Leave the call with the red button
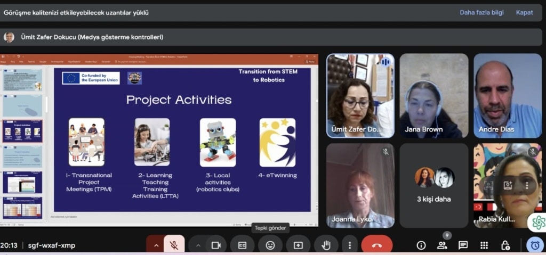The height and width of the screenshot is (255, 546). click(377, 245)
